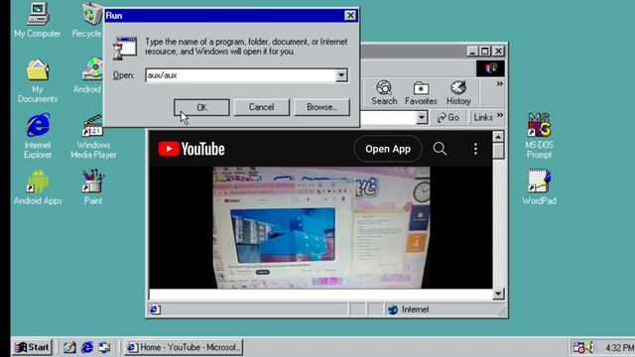Maximize the Internet Explorer window
This screenshot has height=357, width=635.
(x=485, y=51)
